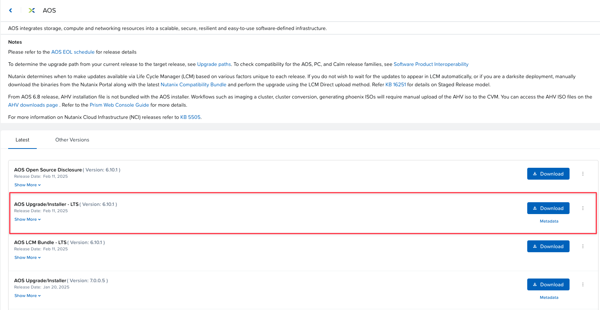Viewport: 600px width, 310px height.
Task: Expand Show More under AOS Upgrade/Installer 7.0.0.5
Action: click(x=27, y=296)
